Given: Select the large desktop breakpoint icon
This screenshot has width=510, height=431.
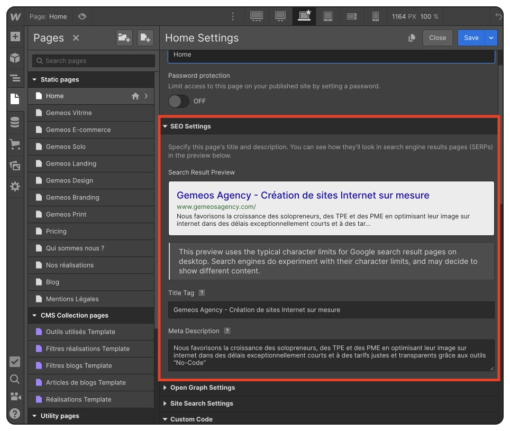Looking at the screenshot, I should [280, 16].
